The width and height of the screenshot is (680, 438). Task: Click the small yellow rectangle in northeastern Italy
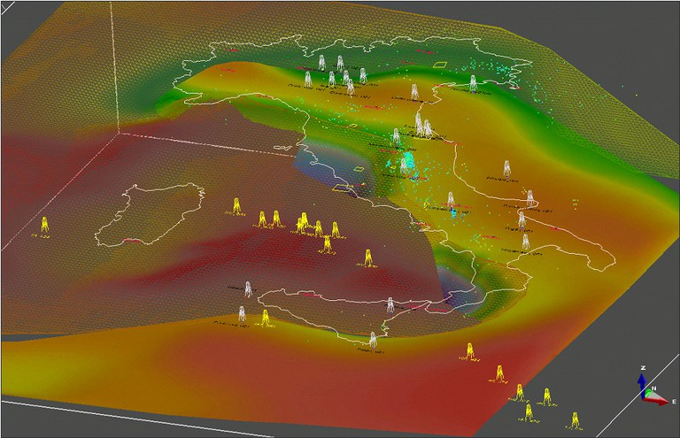point(440,63)
